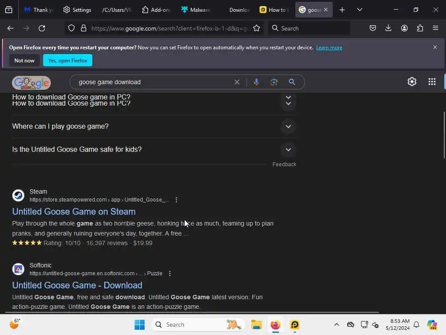Switch to the 'How to' tab

[x=274, y=10]
